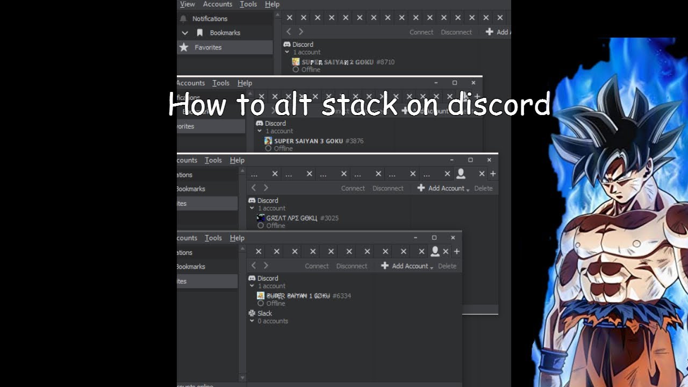The image size is (688, 387).
Task: Open Help menu in SUPER SAIYAN 2 GOKU window
Action: click(x=273, y=4)
